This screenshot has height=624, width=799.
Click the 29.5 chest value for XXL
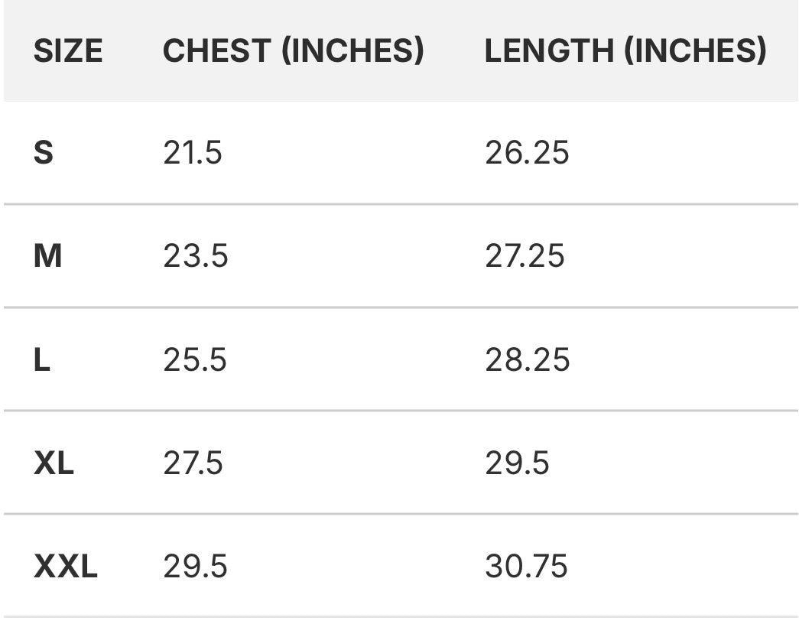[x=195, y=567]
